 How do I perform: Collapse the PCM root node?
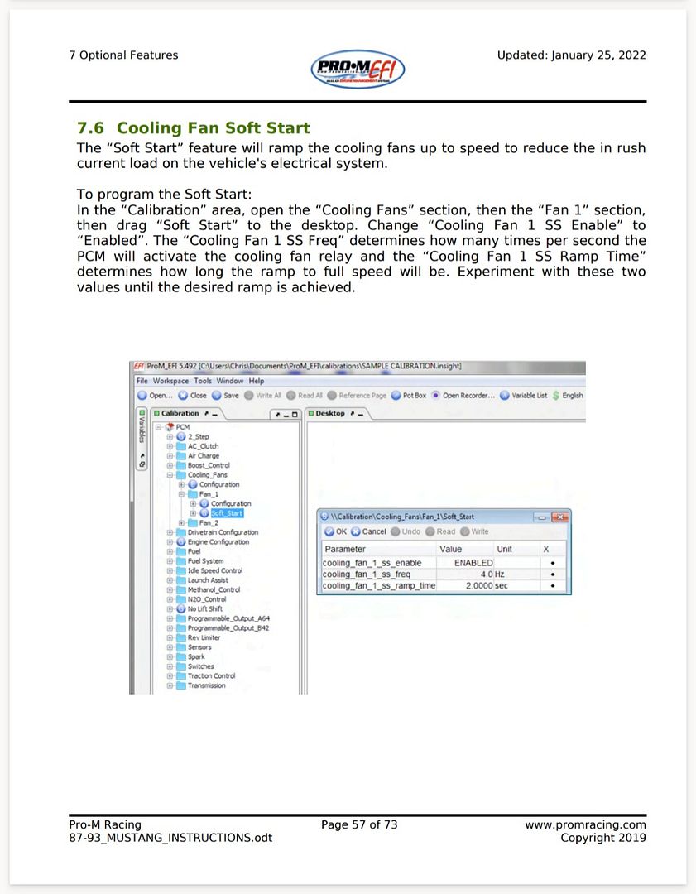click(x=158, y=427)
